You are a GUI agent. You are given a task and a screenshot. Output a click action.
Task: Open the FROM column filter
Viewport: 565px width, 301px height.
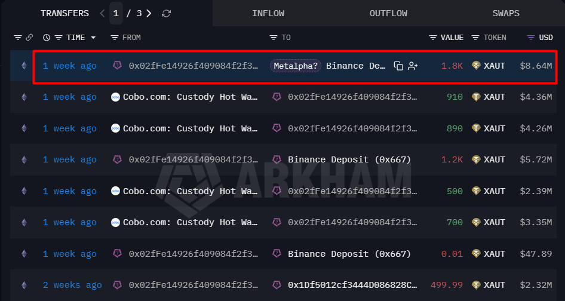115,38
